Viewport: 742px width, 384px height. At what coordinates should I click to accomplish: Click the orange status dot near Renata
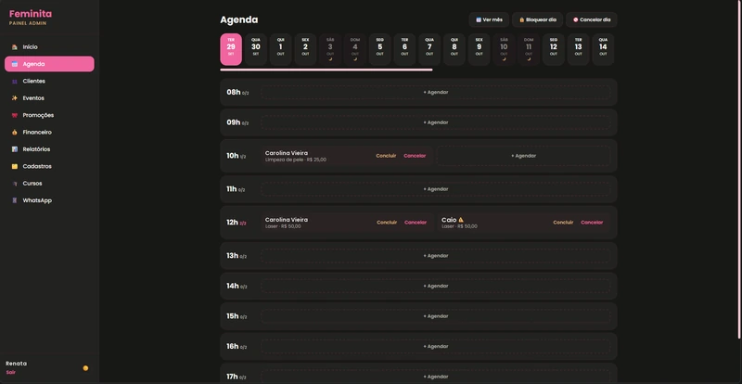85,368
